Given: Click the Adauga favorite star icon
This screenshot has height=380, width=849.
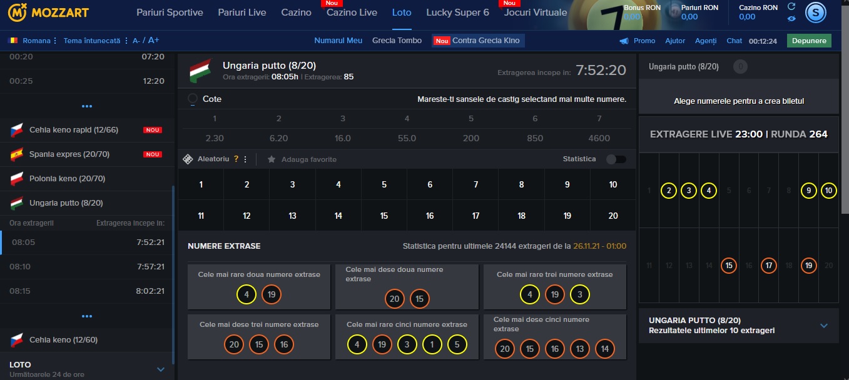Looking at the screenshot, I should tap(272, 159).
